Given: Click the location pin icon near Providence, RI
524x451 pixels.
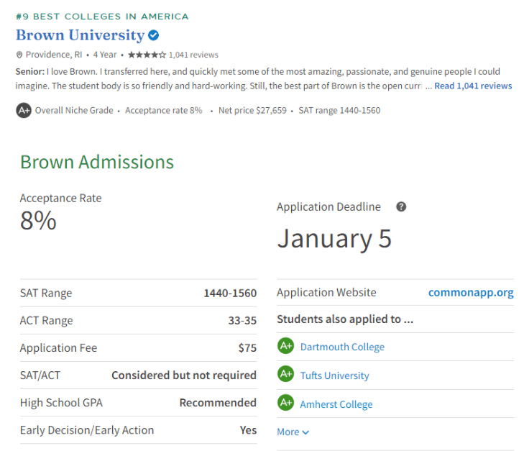Looking at the screenshot, I should click(19, 55).
